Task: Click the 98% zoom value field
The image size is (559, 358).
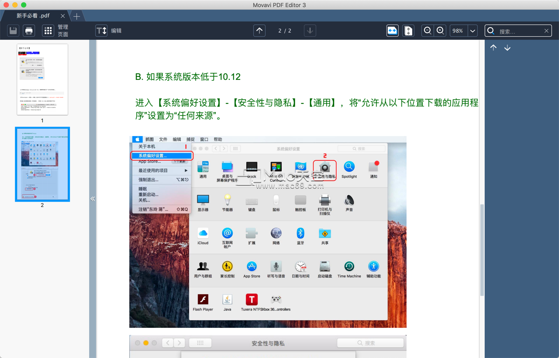Action: 458,31
